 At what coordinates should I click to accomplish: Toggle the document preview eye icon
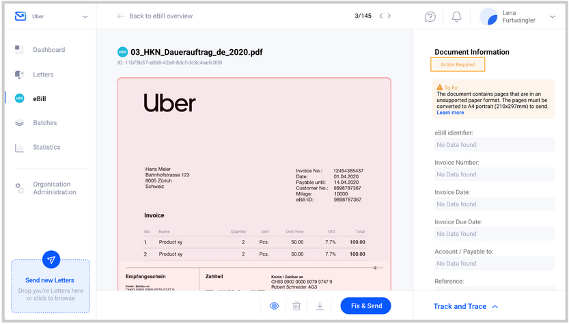(275, 306)
